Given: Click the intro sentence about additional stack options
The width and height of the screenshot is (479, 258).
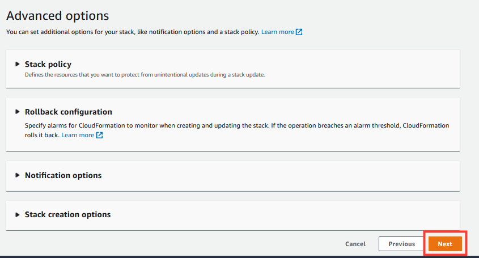Looking at the screenshot, I should tap(133, 32).
